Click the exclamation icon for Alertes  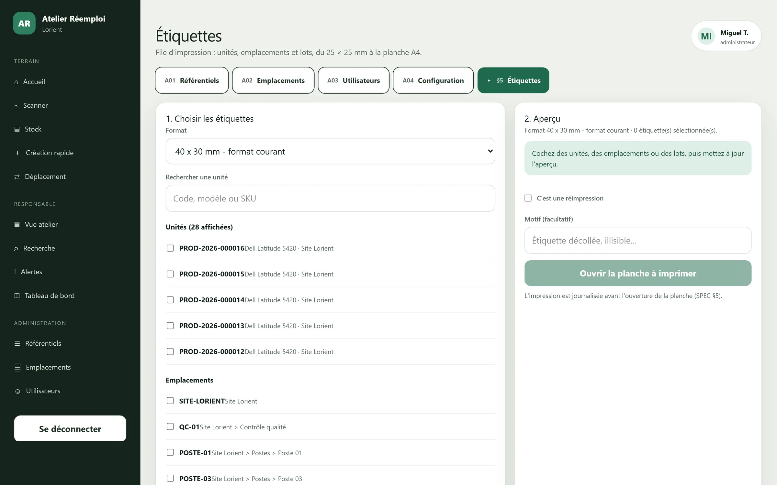click(15, 272)
